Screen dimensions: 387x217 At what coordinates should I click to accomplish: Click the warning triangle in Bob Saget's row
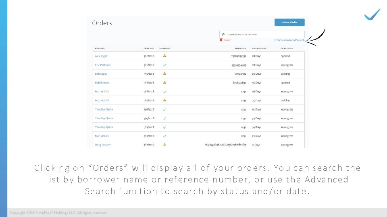pos(164,74)
